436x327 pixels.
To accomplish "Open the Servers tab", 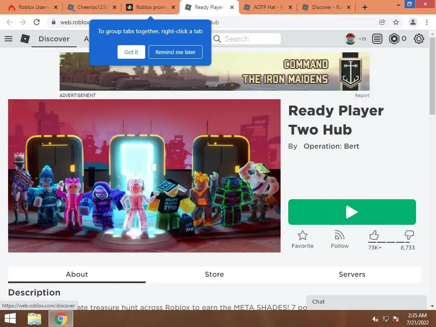I will coord(352,275).
